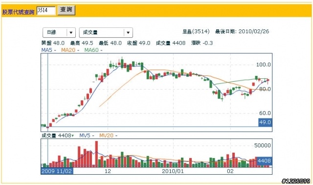Screen dimensions: 313x185
Task: Click the 股票代號查詢 label text
Action: tap(19, 12)
